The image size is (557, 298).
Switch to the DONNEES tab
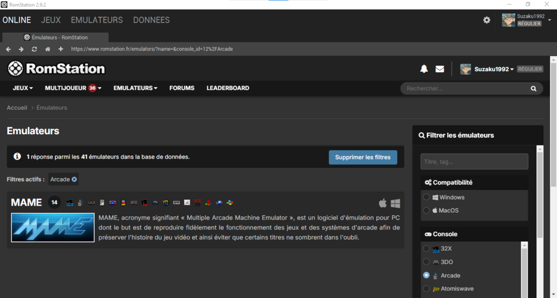point(152,20)
